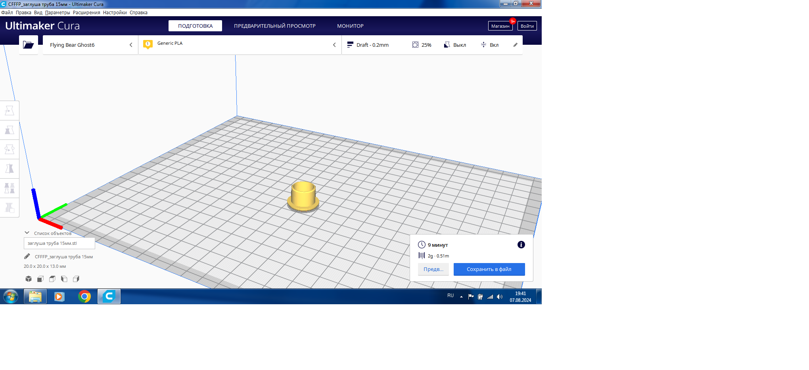Screen dimensions: 809x370
Task: Select the Move tool in left toolbar
Action: (x=10, y=111)
